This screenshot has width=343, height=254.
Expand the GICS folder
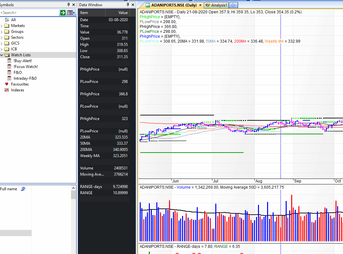coord(2,44)
